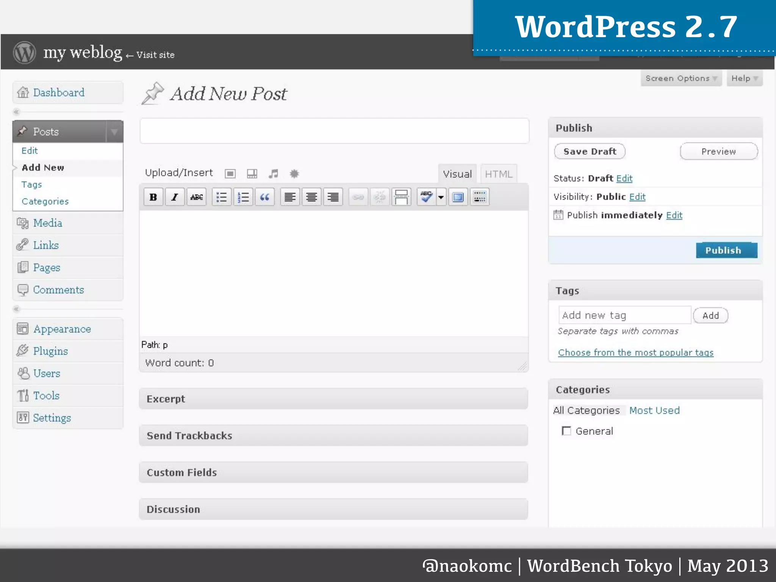Image resolution: width=776 pixels, height=582 pixels.
Task: Collapse the sidebar with the arrow below Dashboard
Action: coord(16,112)
